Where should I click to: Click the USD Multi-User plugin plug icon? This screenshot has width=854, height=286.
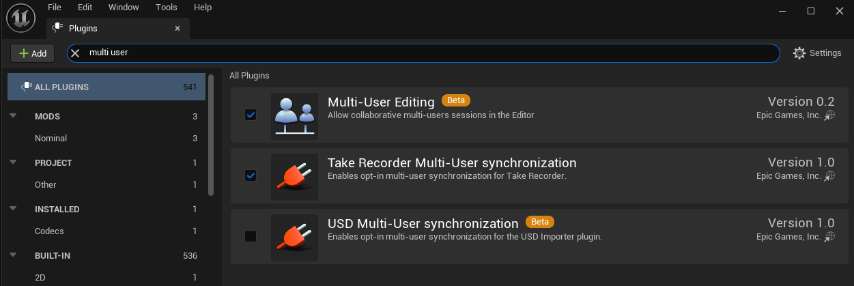tap(294, 238)
